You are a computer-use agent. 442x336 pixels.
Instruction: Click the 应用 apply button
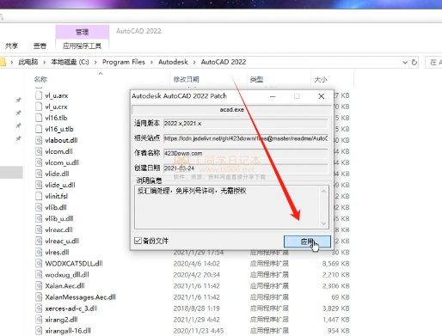click(x=307, y=241)
